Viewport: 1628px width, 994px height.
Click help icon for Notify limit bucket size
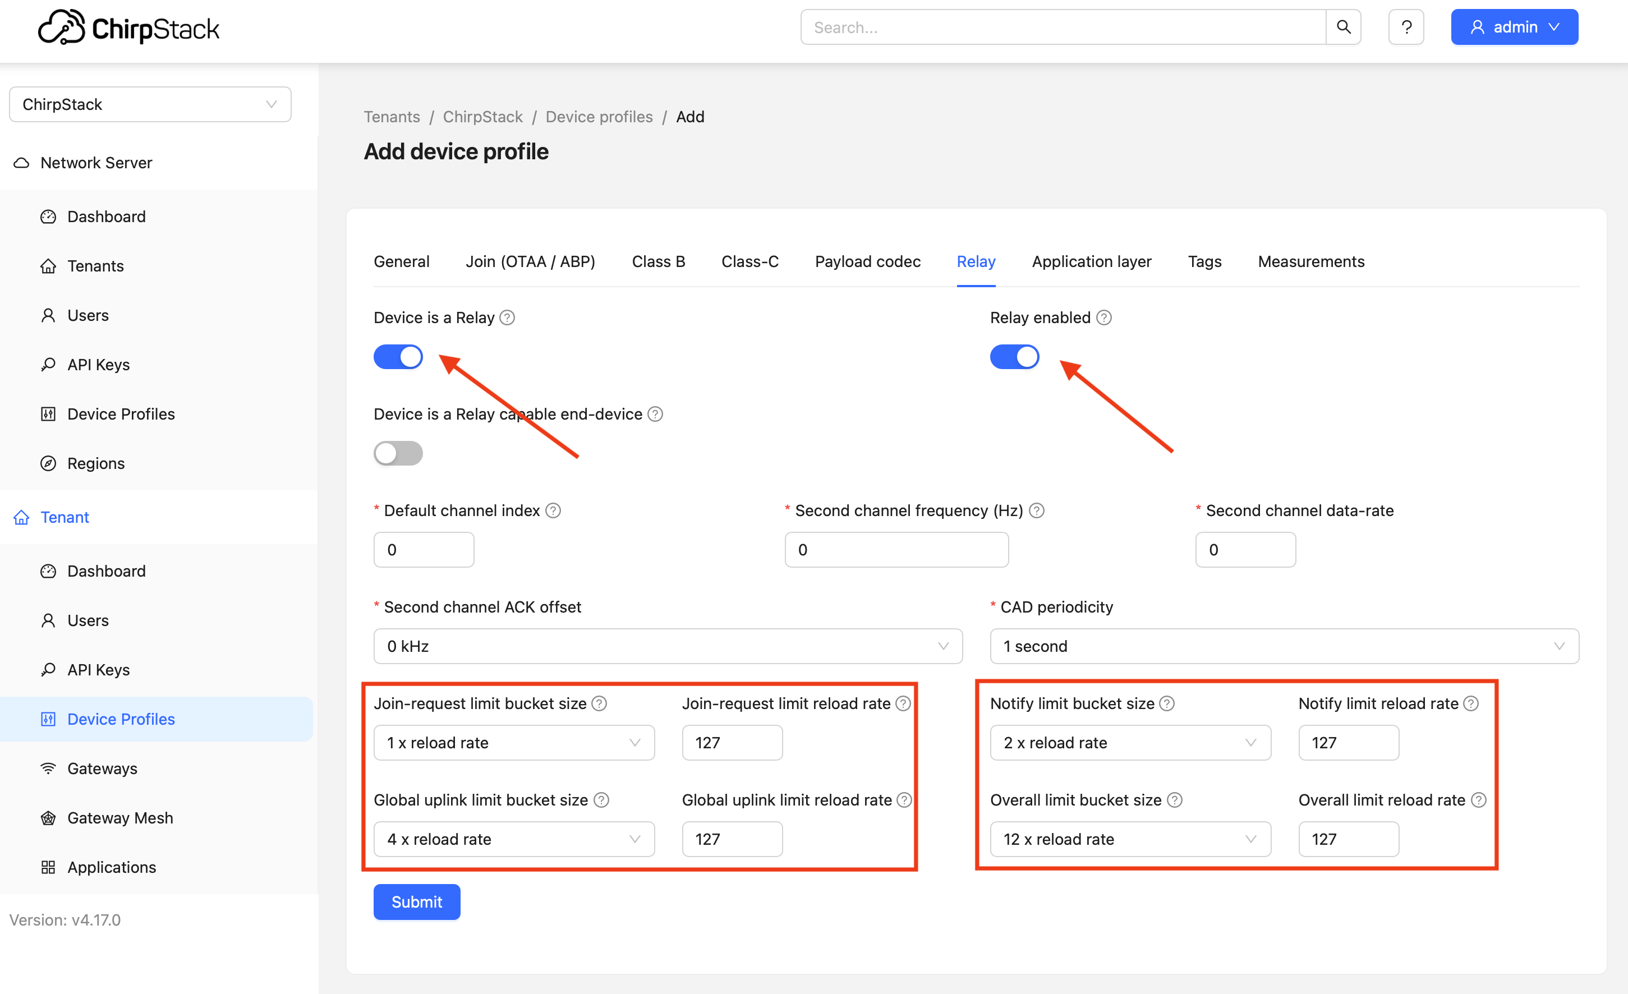pos(1167,703)
